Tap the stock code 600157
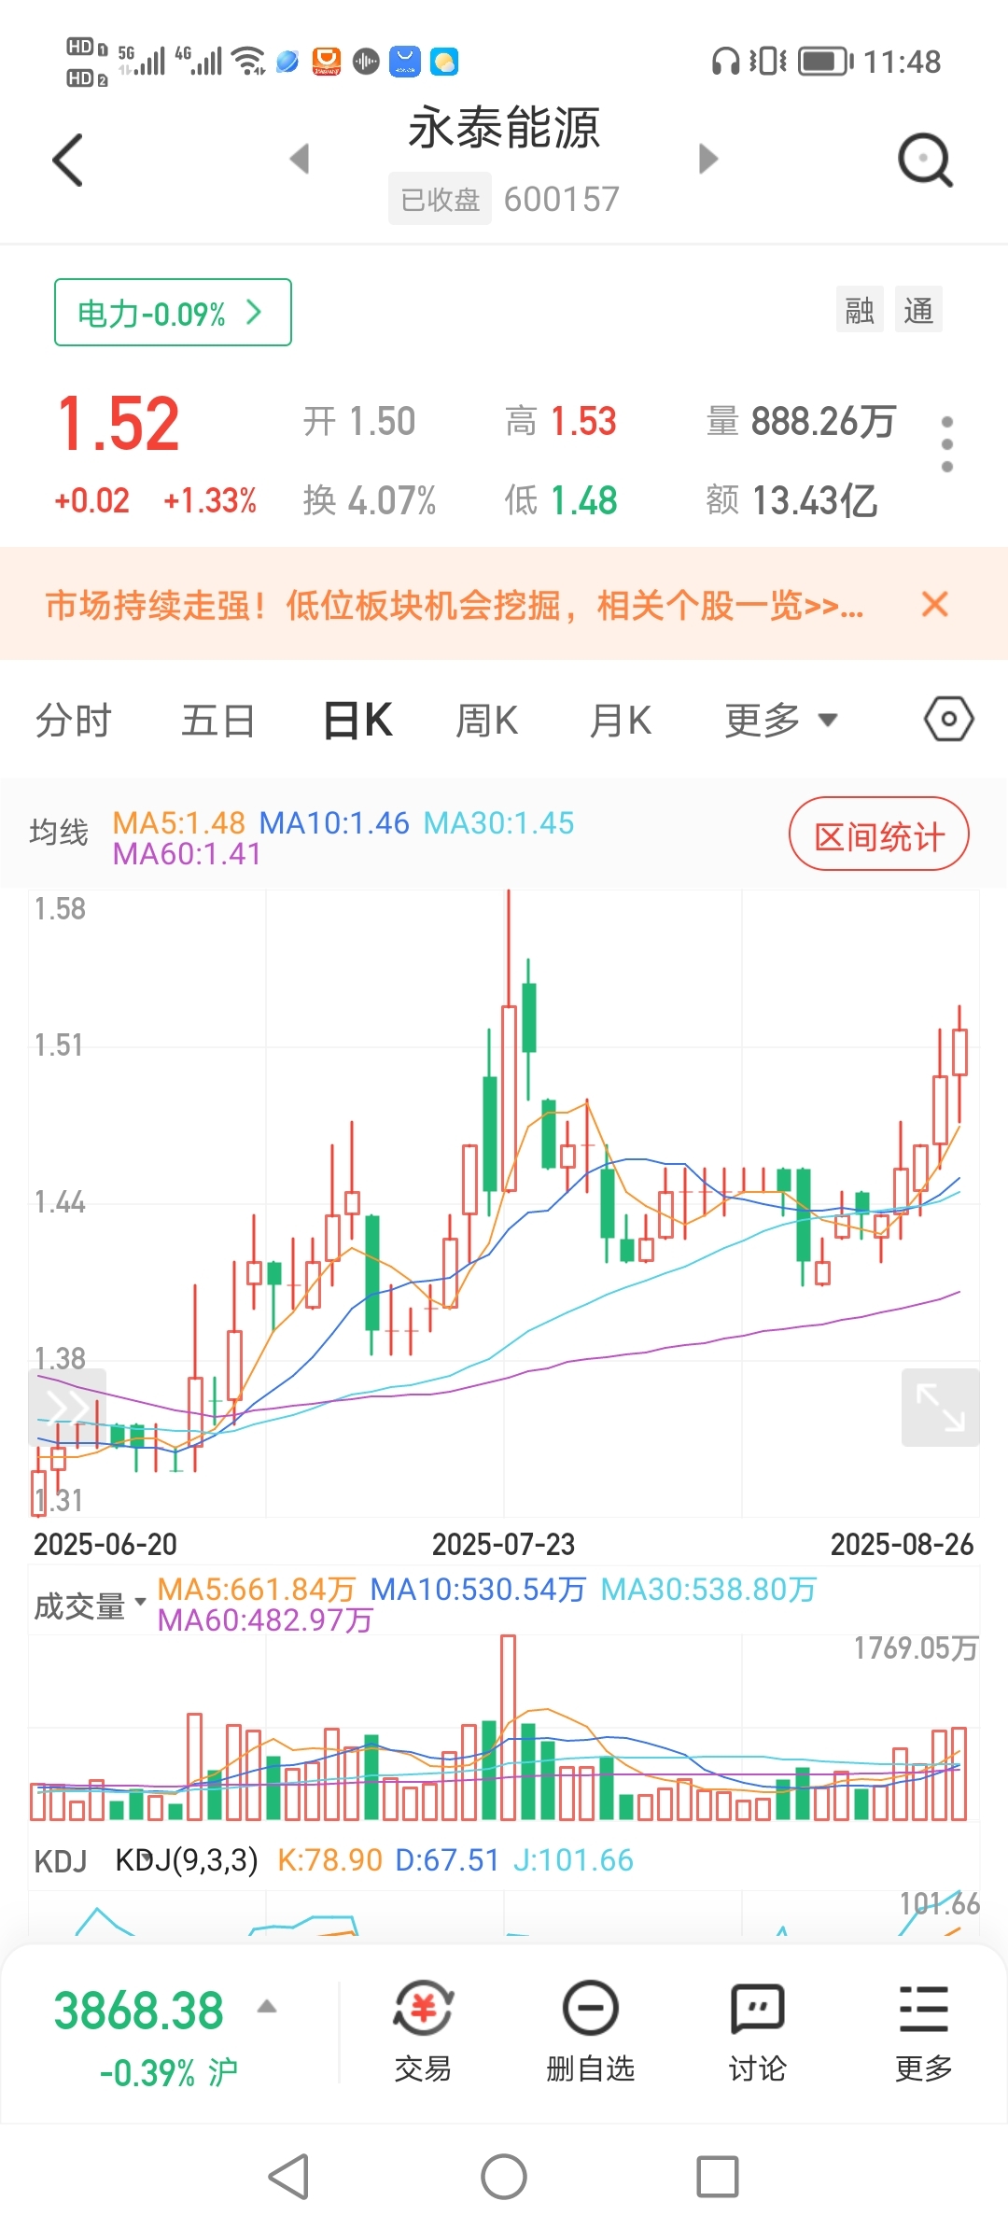The image size is (1008, 2229). [562, 199]
